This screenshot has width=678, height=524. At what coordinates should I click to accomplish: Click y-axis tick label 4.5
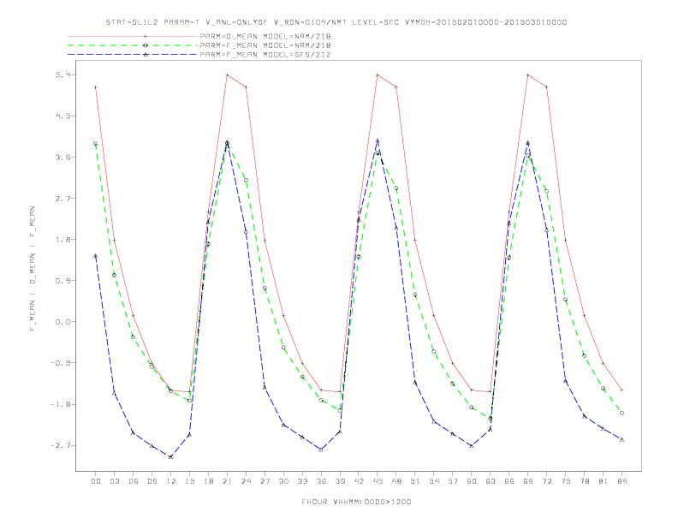point(62,116)
